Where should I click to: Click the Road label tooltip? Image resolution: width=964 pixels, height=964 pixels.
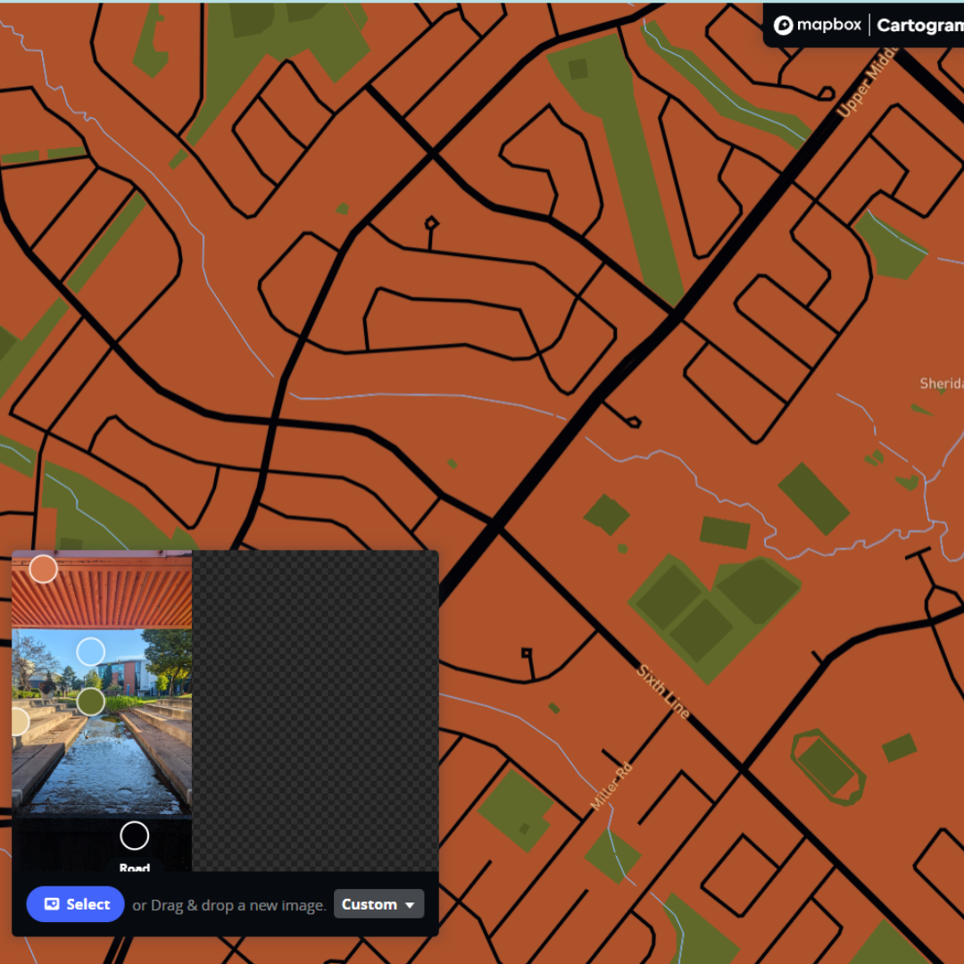tap(134, 867)
